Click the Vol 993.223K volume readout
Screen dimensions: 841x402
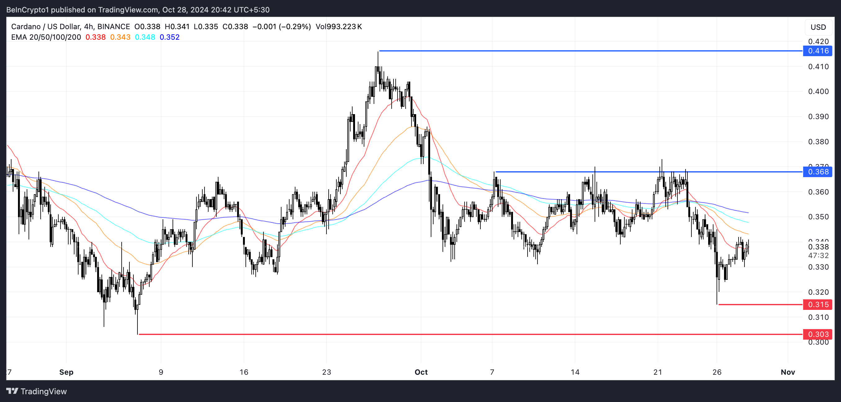click(339, 27)
